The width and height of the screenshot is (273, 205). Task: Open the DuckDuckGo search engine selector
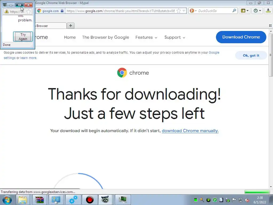point(193,11)
